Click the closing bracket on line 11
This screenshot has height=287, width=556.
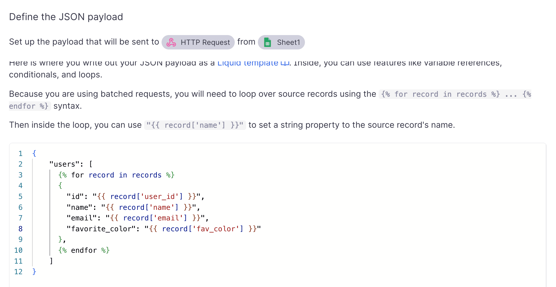tap(51, 261)
